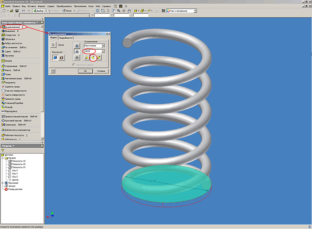Choose the bottom operation mode button in dialog
This screenshot has width=312, height=229.
coord(77,58)
